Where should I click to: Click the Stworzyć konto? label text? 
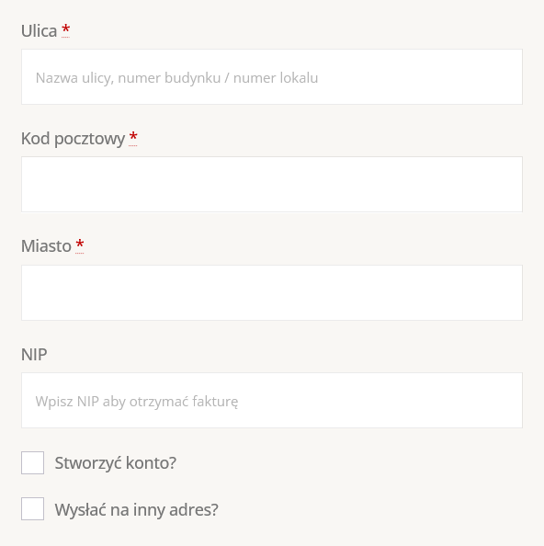pyautogui.click(x=116, y=463)
